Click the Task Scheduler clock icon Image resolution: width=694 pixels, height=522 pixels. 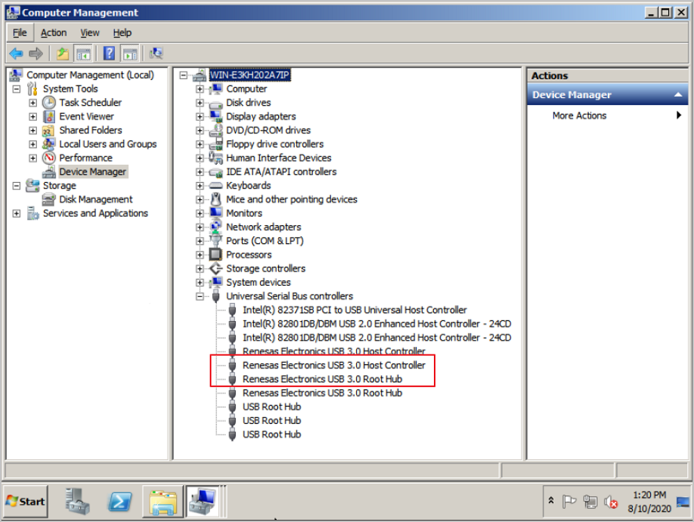coord(49,103)
